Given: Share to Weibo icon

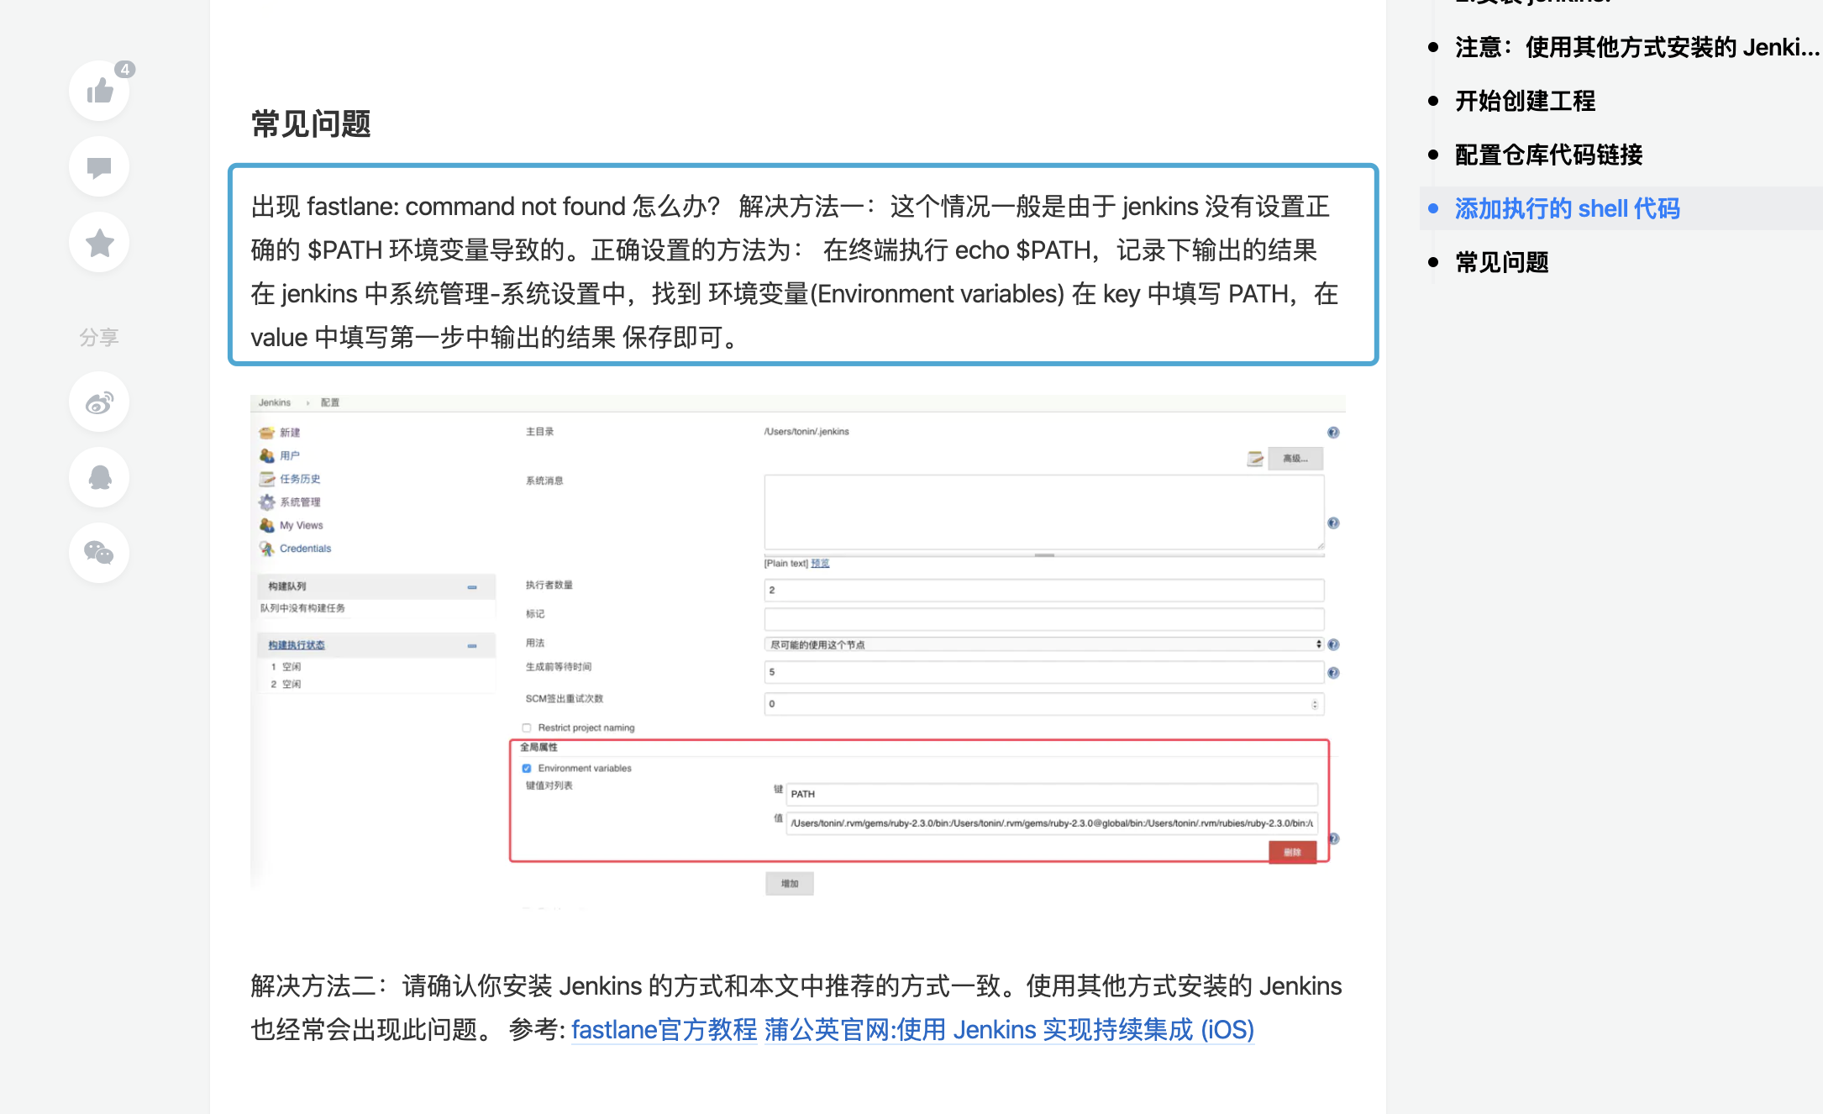Looking at the screenshot, I should pos(99,403).
